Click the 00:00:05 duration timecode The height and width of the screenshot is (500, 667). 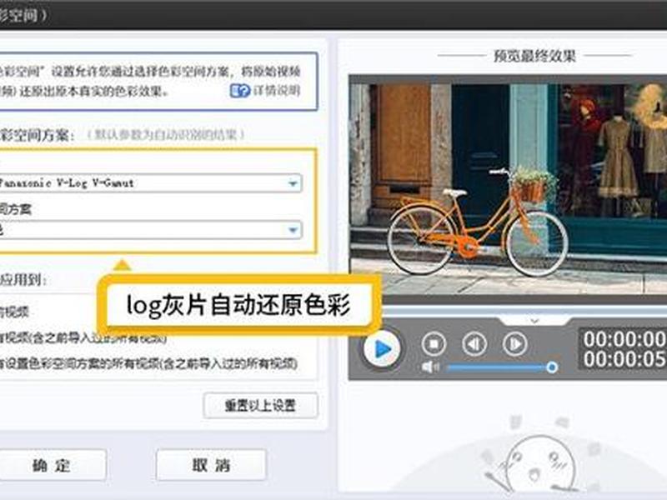624,359
